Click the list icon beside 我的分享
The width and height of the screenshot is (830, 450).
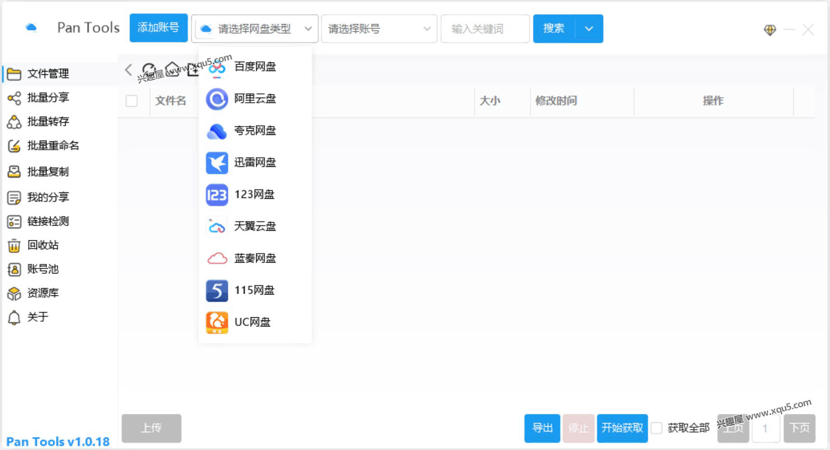click(14, 197)
